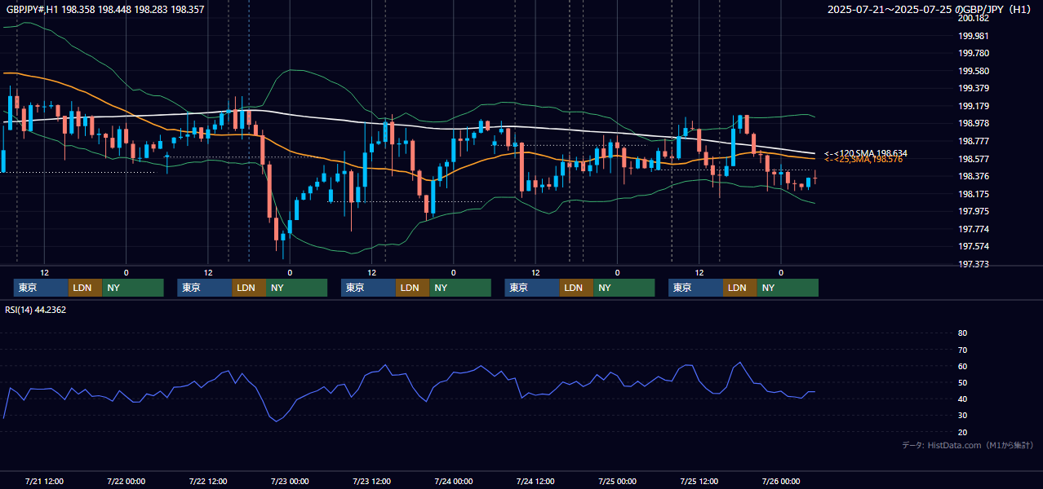
Task: Select the 7/22 00:00 time axis label
Action: [x=126, y=481]
